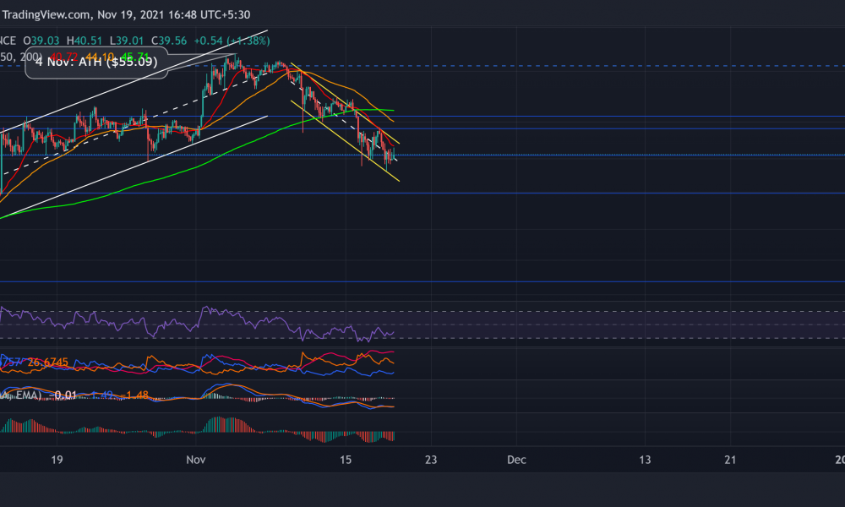Click the low price value L39.01
The height and width of the screenshot is (507, 845).
(x=127, y=41)
